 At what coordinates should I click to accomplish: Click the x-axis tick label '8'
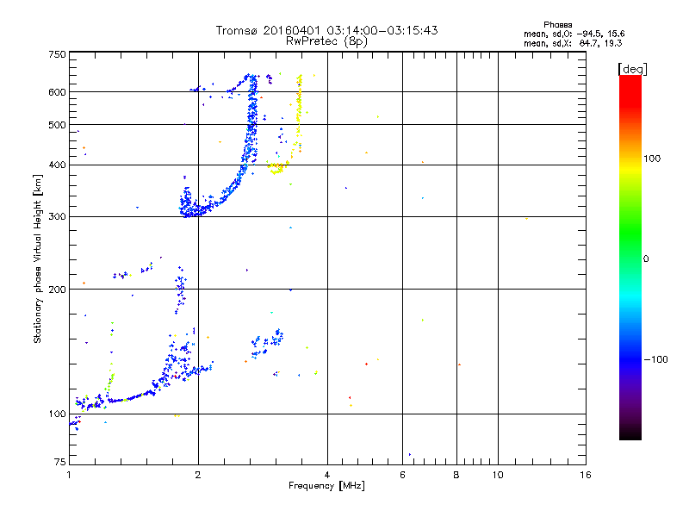pos(456,475)
